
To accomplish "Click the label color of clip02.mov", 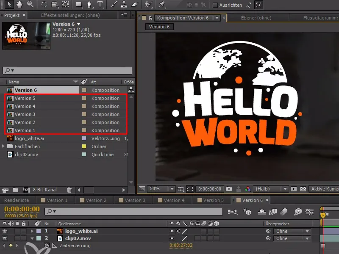I will point(84,155).
